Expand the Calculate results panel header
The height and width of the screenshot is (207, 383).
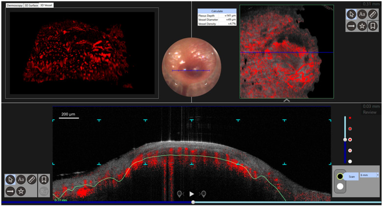click(217, 11)
